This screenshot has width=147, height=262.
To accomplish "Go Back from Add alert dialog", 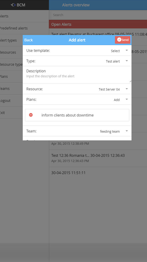I will pyautogui.click(x=29, y=40).
